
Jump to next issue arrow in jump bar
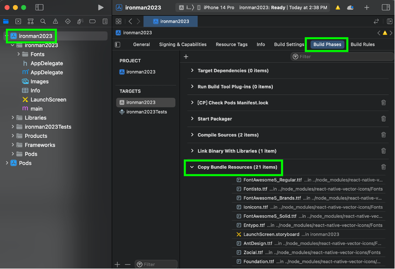pos(391,33)
